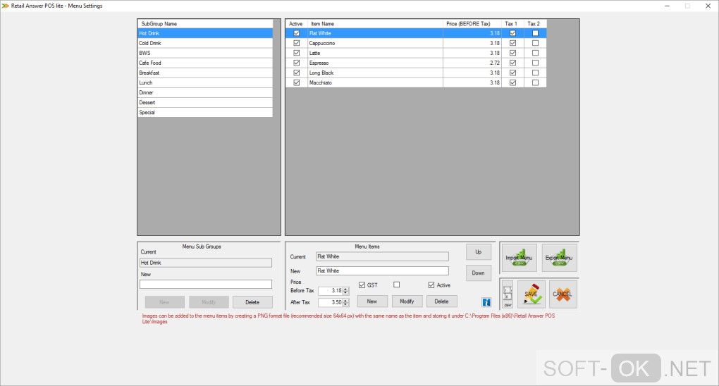Click the New item name field
Image resolution: width=719 pixels, height=386 pixels.
click(x=383, y=271)
